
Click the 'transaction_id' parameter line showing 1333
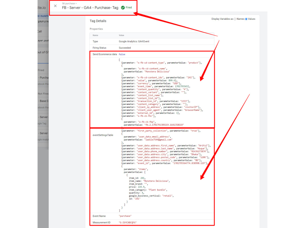(x=156, y=101)
